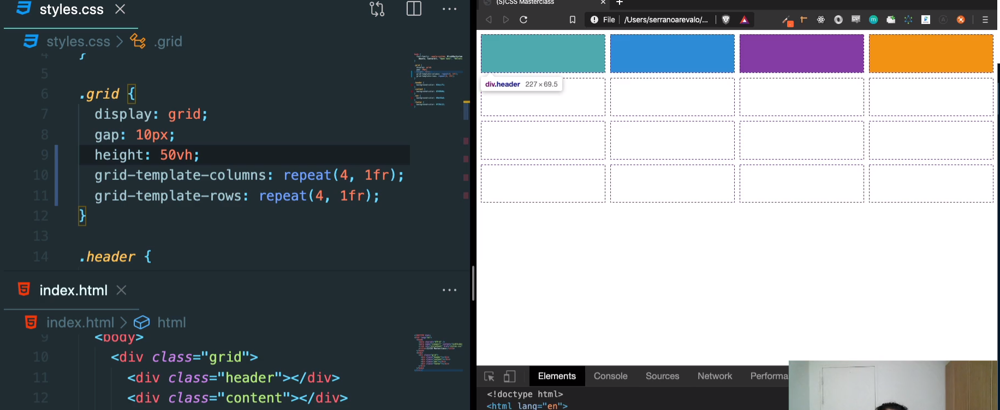Switch to the DevTools Console tab

(611, 376)
